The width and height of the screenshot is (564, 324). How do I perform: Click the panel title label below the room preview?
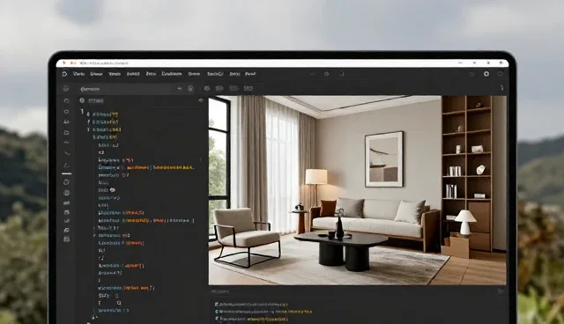click(219, 291)
